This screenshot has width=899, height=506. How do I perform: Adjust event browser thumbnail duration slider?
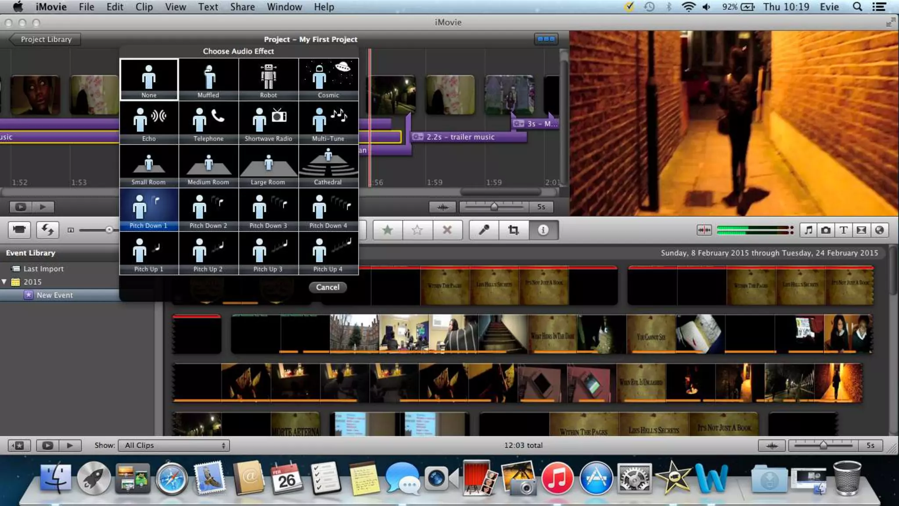click(x=823, y=446)
